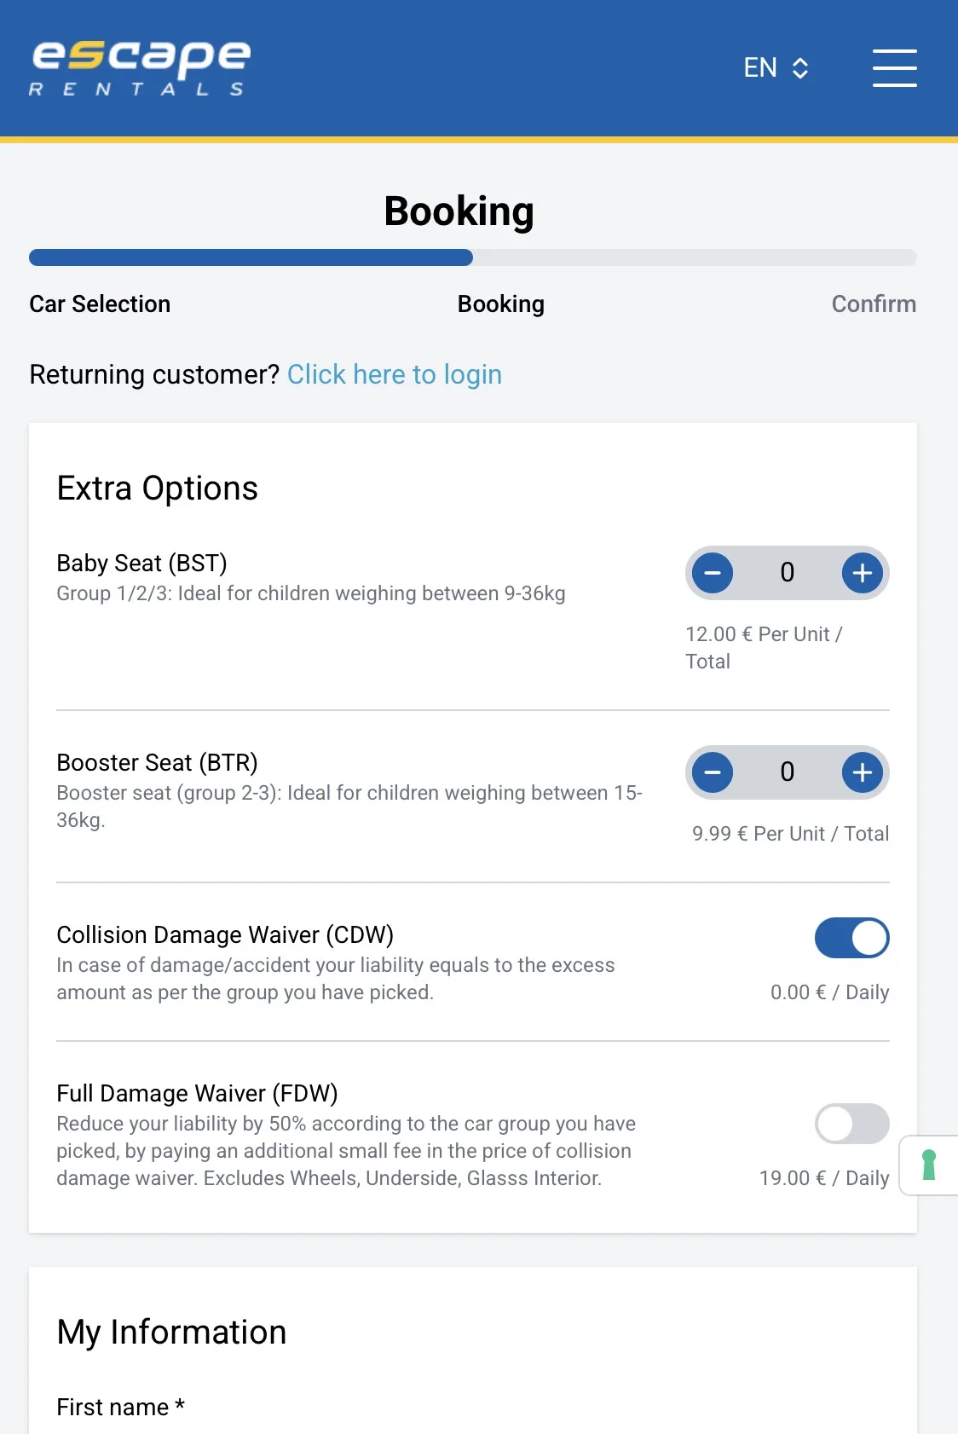Screen dimensions: 958x1434
Task: Click the Full Damage Waiver (FDW) title
Action: tap(197, 1093)
